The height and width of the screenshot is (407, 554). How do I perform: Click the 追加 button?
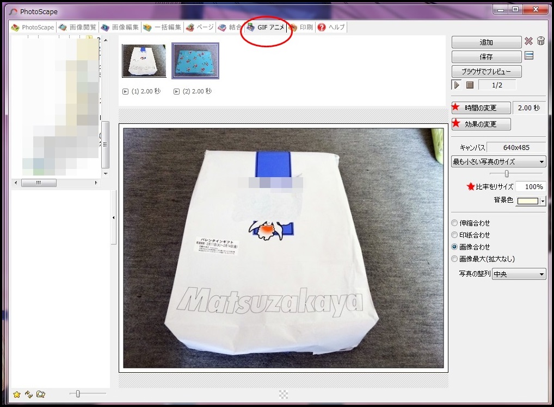pos(486,42)
